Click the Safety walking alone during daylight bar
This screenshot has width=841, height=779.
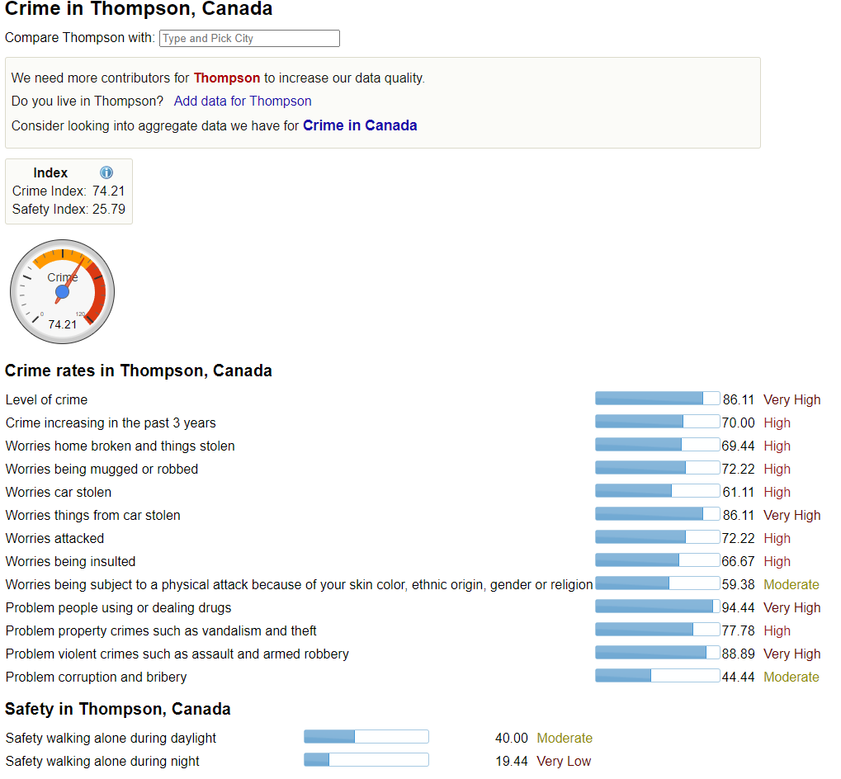[366, 737]
